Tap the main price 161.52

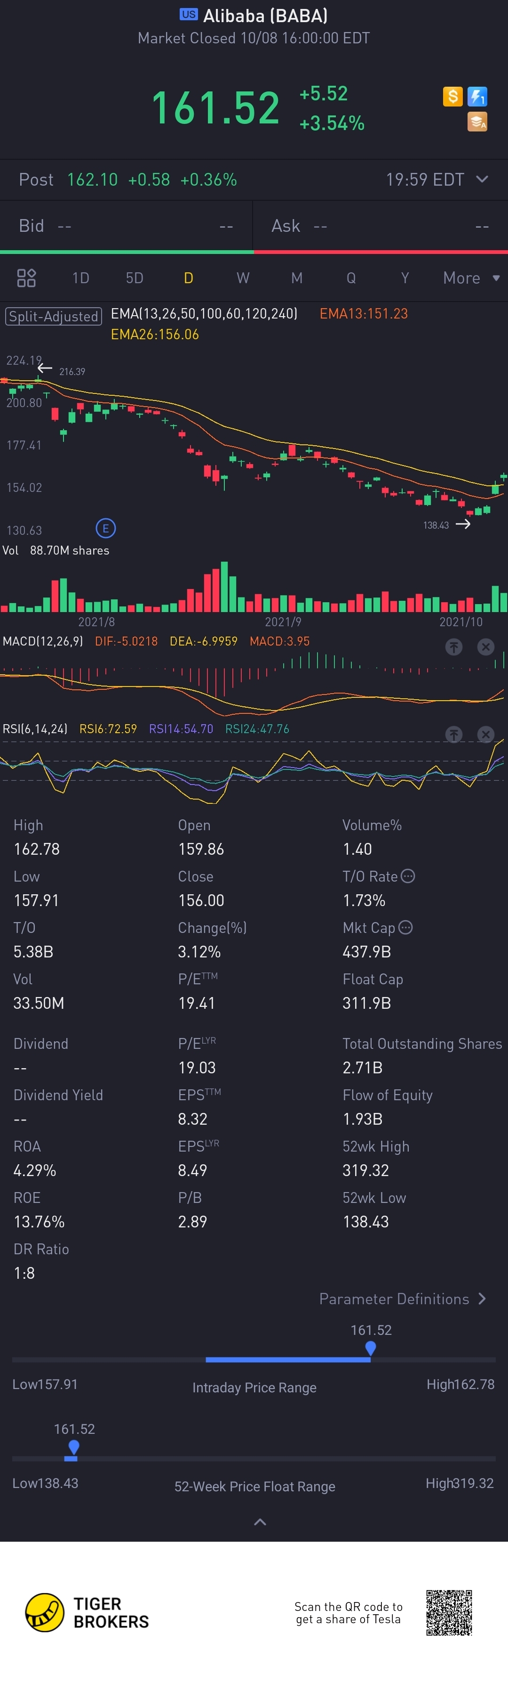[x=215, y=108]
